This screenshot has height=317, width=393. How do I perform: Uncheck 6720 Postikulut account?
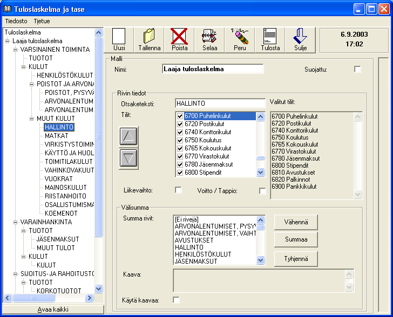180,124
